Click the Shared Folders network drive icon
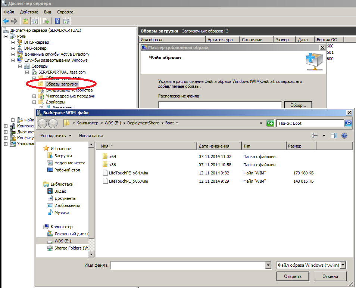Image resolution: width=356 pixels, height=288 pixels. click(50, 248)
